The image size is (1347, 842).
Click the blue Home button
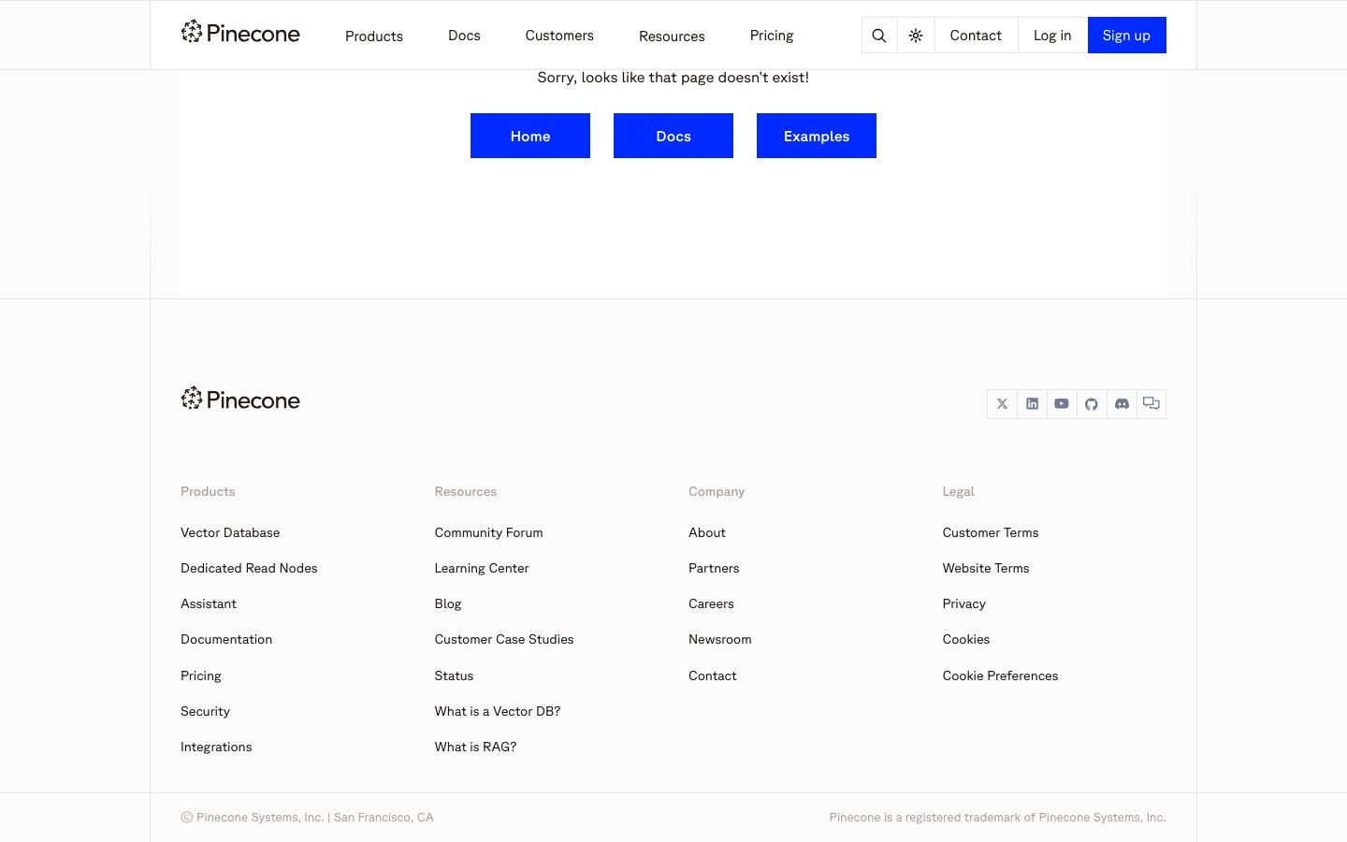[530, 136]
